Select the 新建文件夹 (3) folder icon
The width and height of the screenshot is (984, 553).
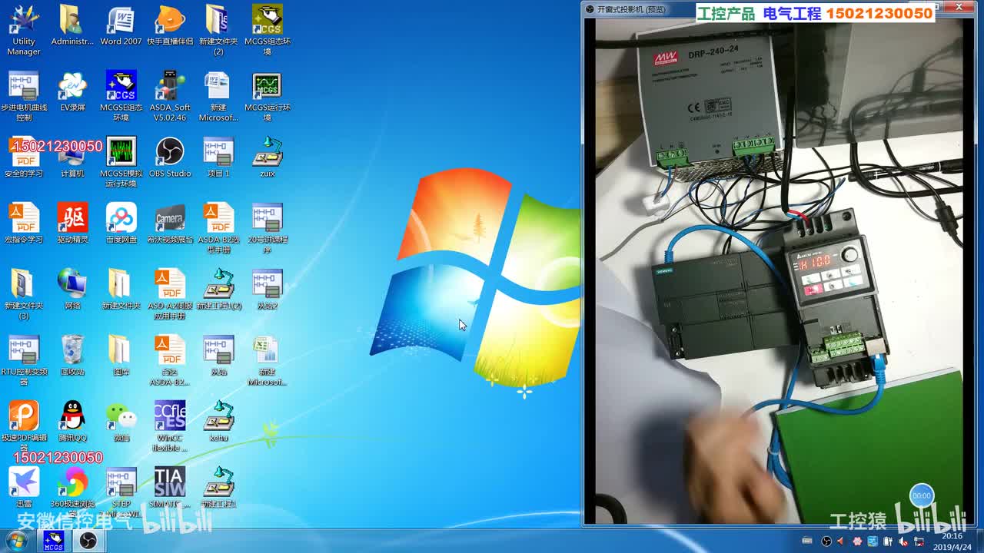coord(24,295)
